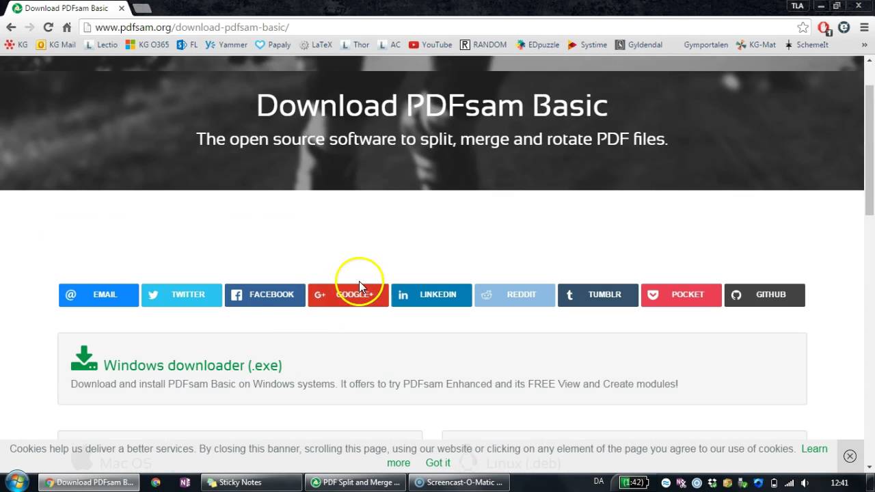
Task: Share via the TWITTER button
Action: click(182, 295)
